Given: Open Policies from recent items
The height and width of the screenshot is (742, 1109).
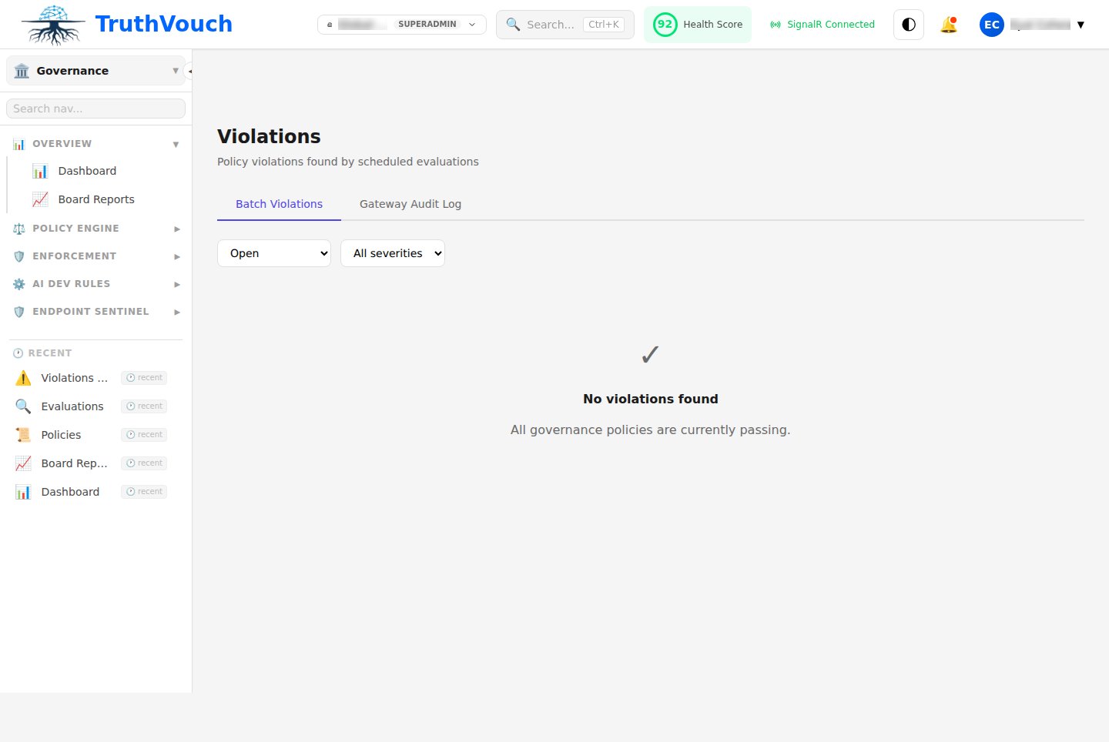Looking at the screenshot, I should [x=61, y=434].
